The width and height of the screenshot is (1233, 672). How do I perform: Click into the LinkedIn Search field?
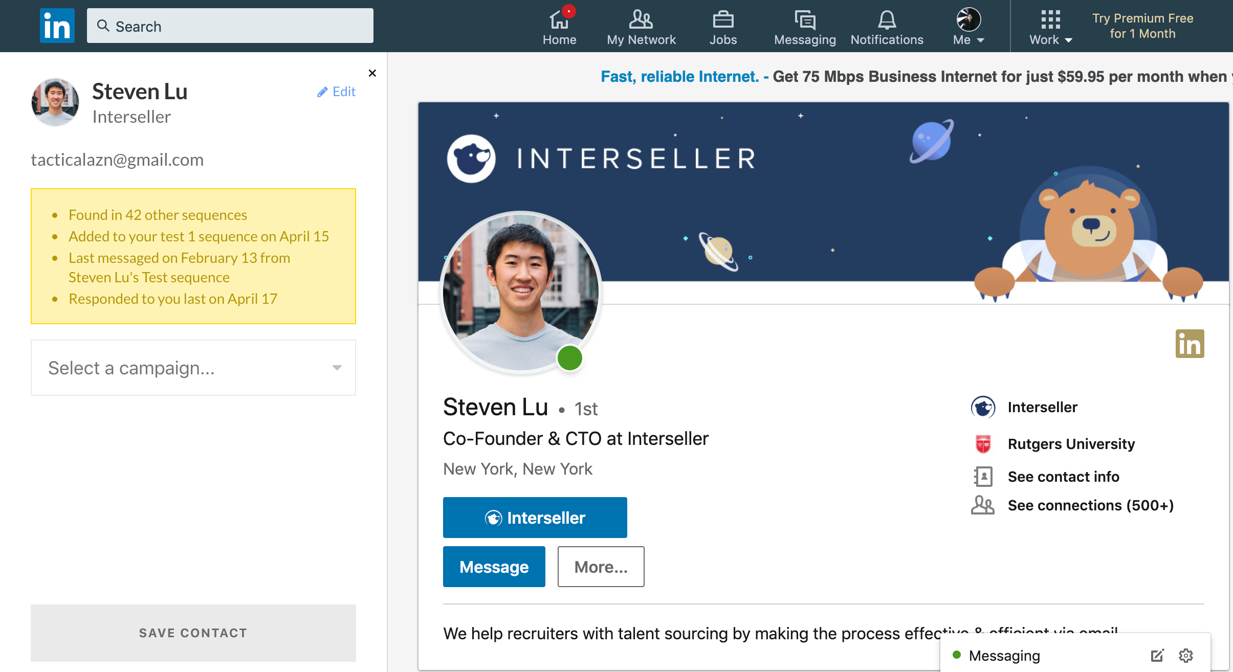coord(230,26)
